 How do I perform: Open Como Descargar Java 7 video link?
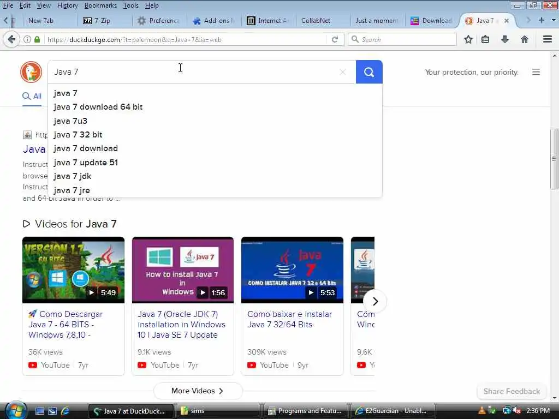click(x=66, y=325)
